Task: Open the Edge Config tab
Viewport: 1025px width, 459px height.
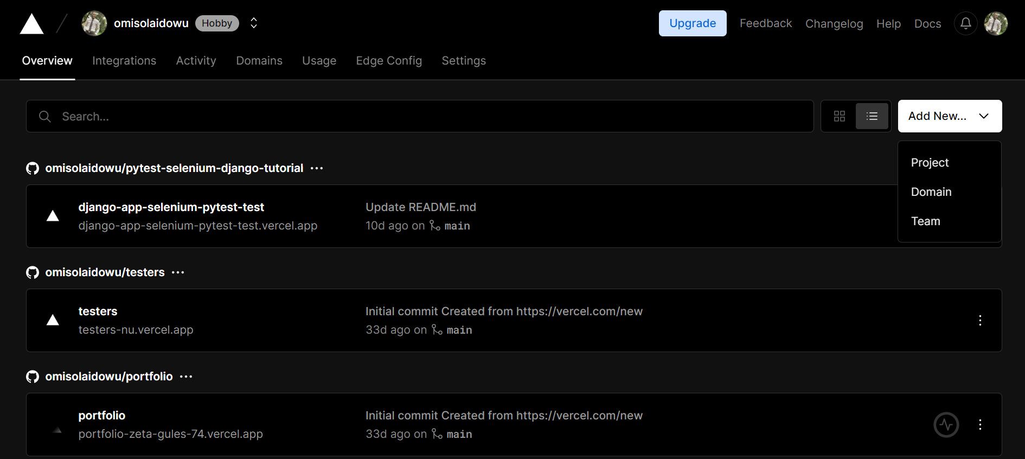Action: point(389,61)
